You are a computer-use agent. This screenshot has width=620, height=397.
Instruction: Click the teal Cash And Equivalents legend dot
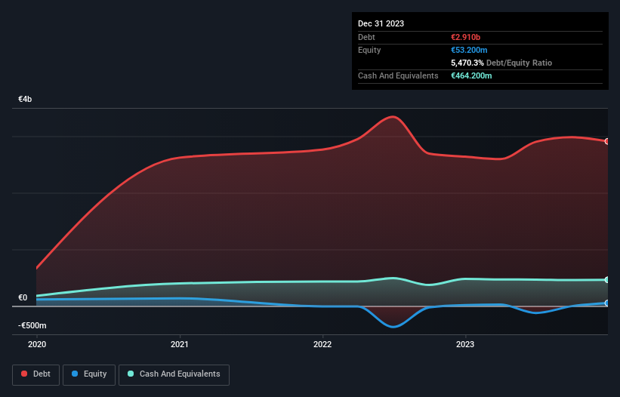pos(131,374)
